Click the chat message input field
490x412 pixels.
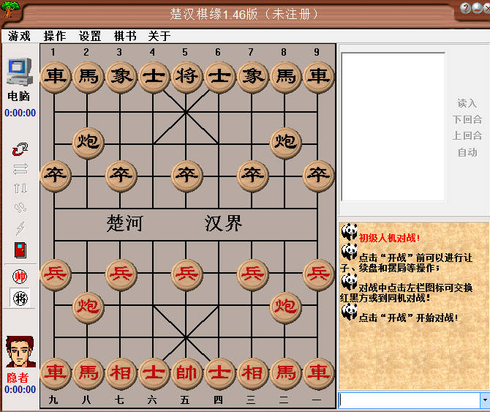click(x=409, y=400)
